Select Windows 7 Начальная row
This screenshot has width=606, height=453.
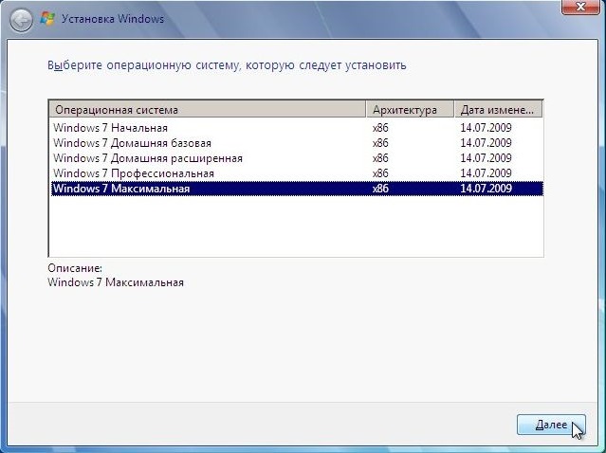[297, 128]
